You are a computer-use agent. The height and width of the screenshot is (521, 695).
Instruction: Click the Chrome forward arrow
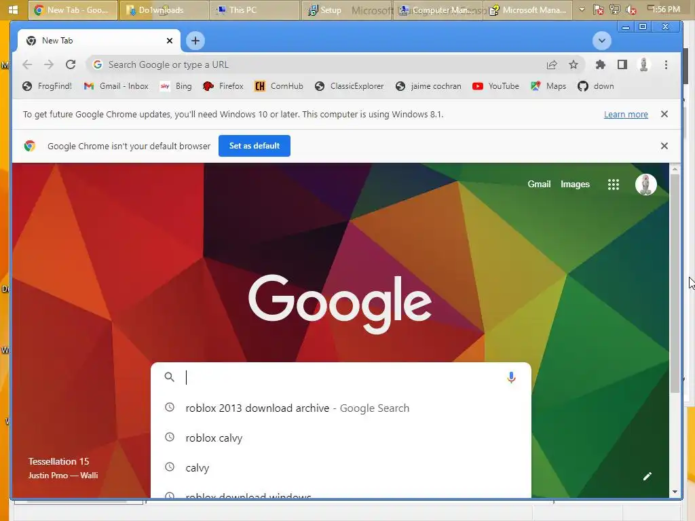coord(49,64)
